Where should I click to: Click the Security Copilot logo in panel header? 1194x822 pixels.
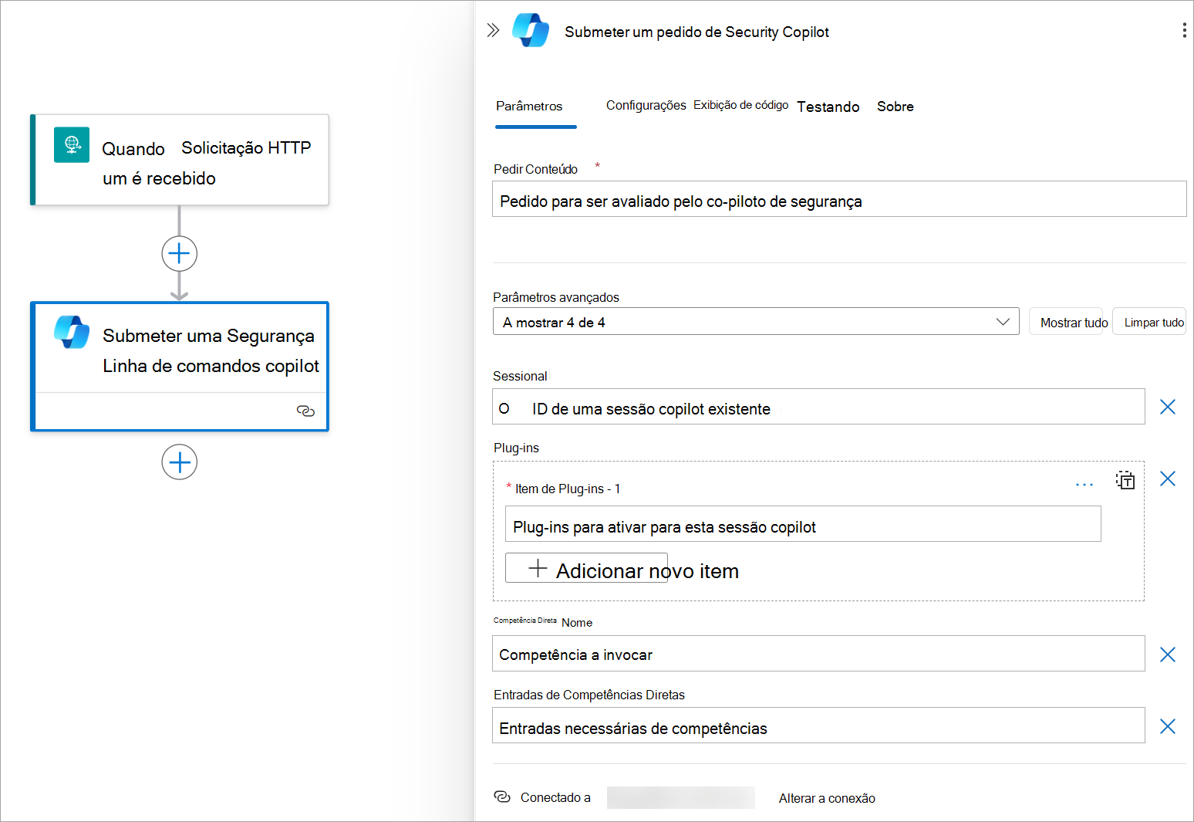(x=531, y=31)
